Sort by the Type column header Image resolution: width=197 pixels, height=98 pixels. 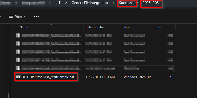click(x=127, y=27)
